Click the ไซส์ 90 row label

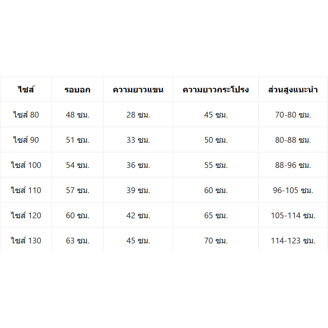point(26,140)
